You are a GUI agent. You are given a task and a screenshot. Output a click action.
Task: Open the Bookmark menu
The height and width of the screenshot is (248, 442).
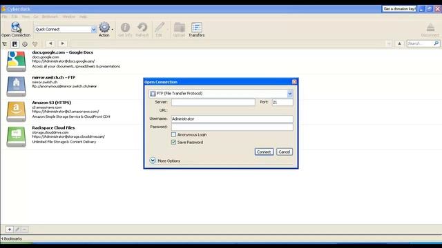[x=50, y=17]
